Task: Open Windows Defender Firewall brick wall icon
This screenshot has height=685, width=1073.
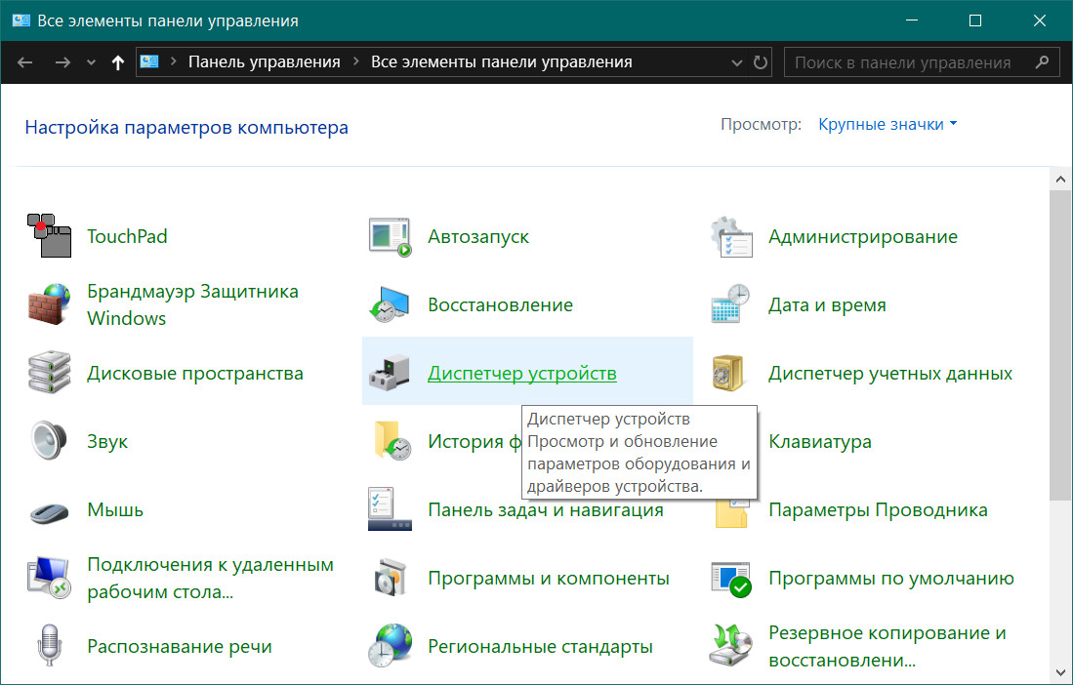Action: [50, 304]
